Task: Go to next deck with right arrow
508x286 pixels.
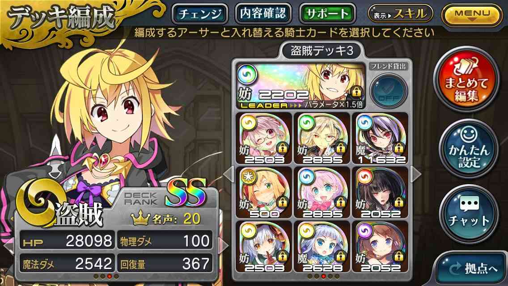Action: click(415, 175)
